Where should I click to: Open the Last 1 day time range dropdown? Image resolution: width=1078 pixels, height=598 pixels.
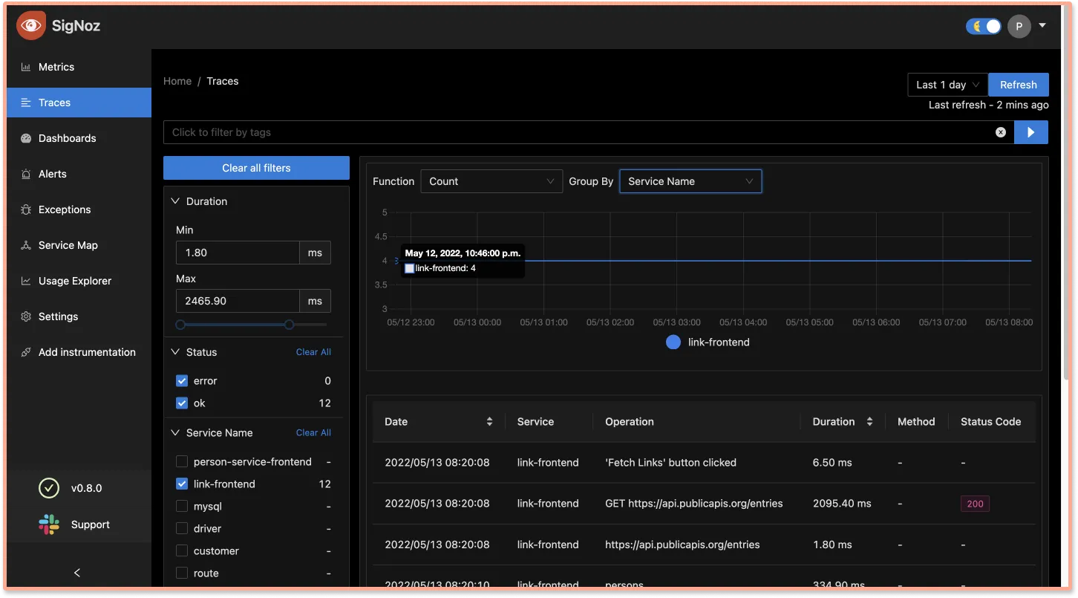click(x=948, y=85)
